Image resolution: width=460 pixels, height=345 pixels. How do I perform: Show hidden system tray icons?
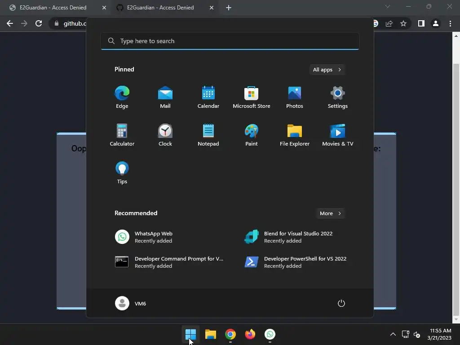tap(393, 334)
